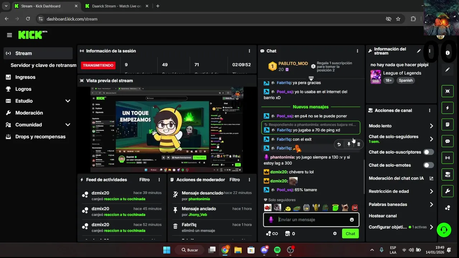Open chat settings gear icon
This screenshot has height=258, width=459.
pyautogui.click(x=335, y=233)
